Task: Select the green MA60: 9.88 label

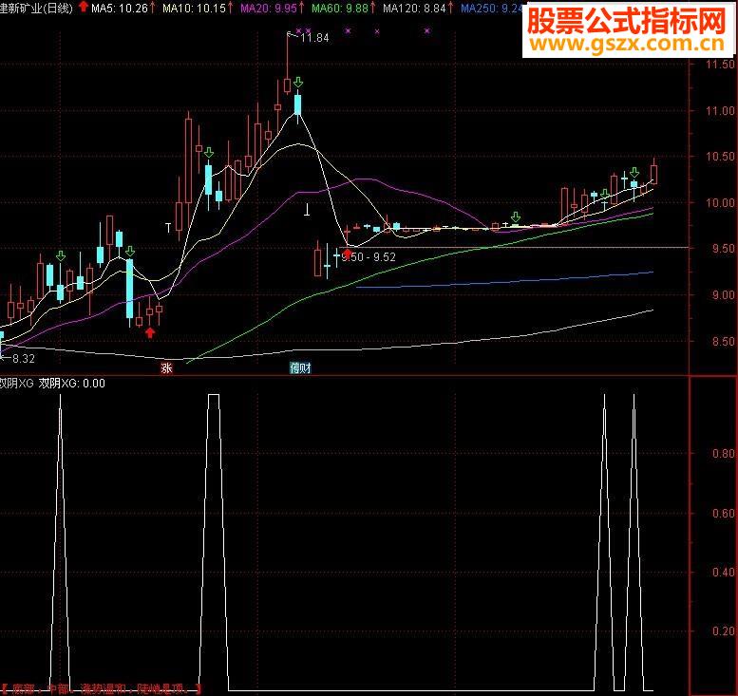Action: click(340, 8)
